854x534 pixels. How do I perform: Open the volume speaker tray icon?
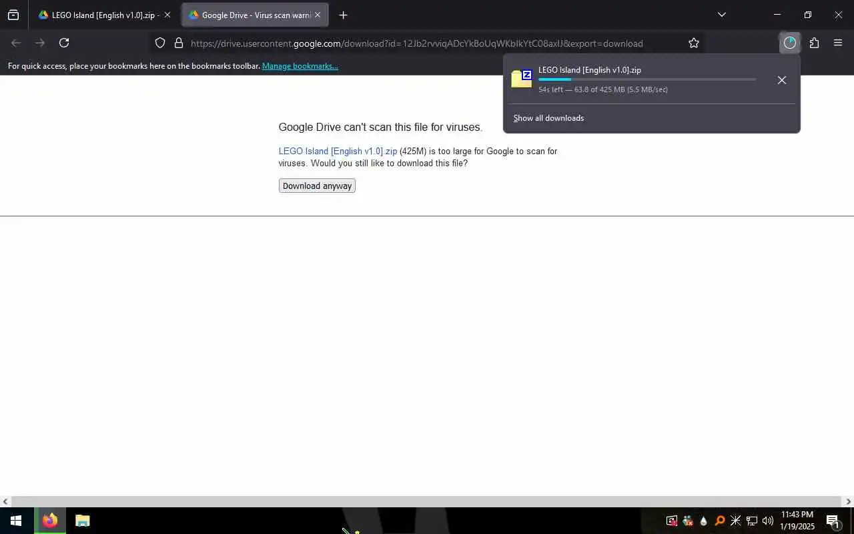pos(767,521)
